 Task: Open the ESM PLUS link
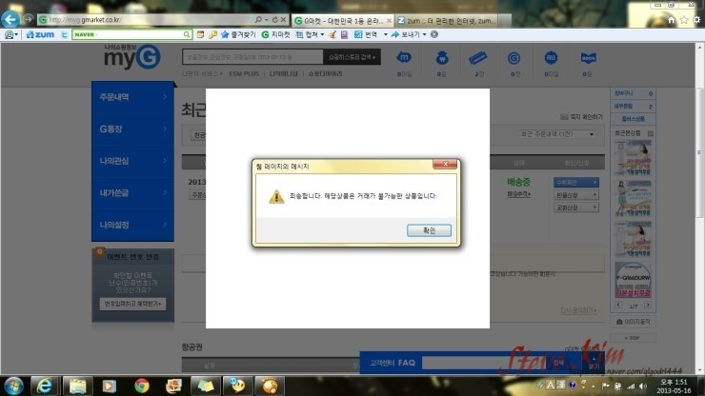point(244,73)
